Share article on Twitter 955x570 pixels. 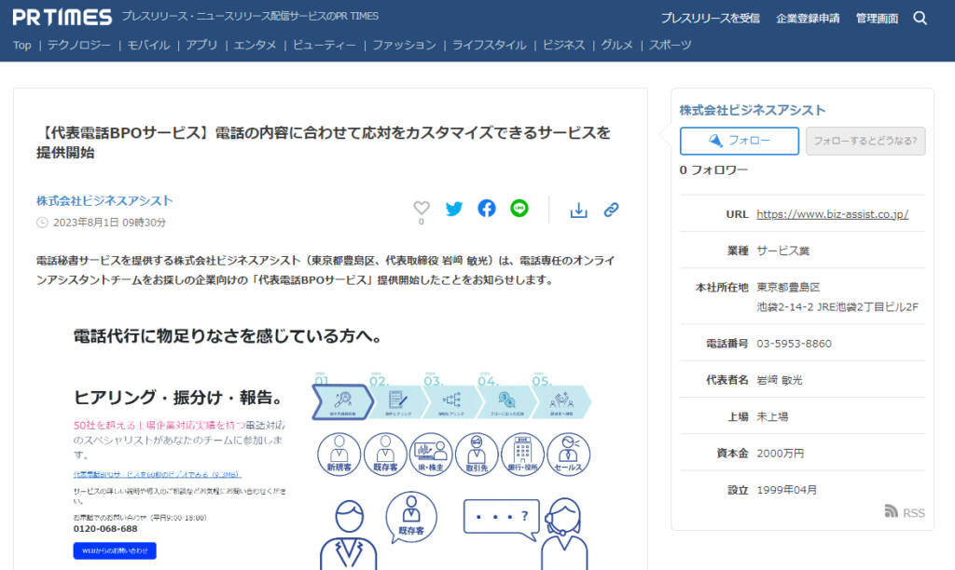pyautogui.click(x=454, y=209)
